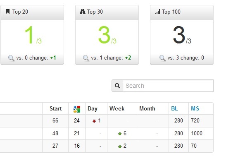Click the large green 3 in Top 30

[x=104, y=35]
